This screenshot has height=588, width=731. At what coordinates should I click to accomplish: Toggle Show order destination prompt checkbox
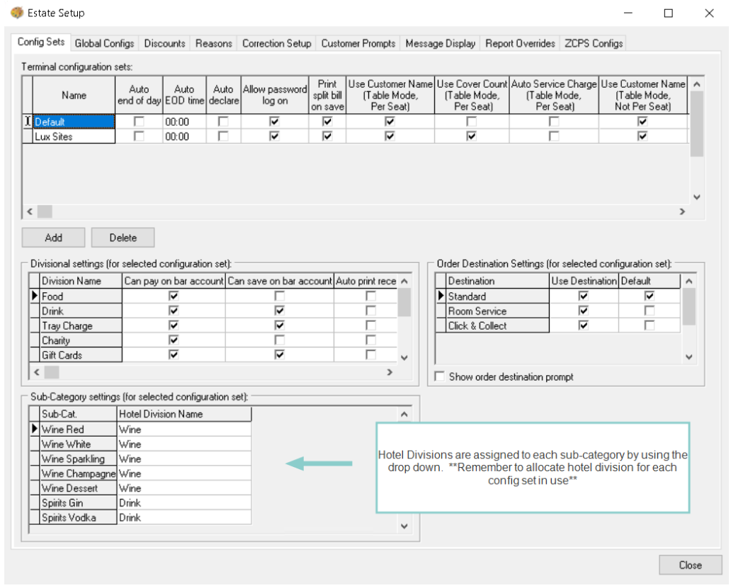(440, 377)
